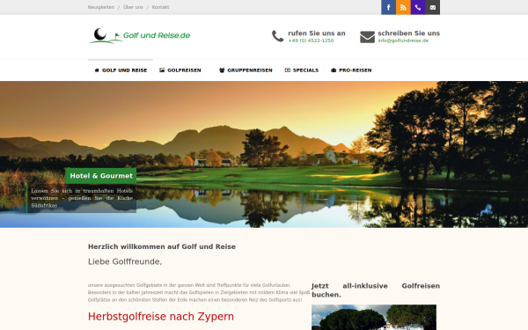Click the Golf und Reise.de logo
The image size is (528, 330).
tap(139, 35)
